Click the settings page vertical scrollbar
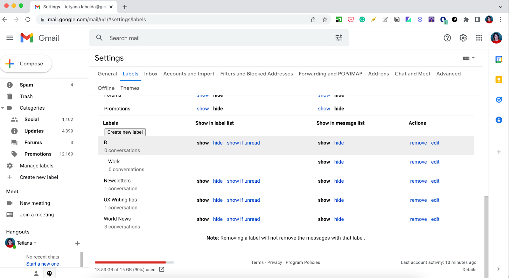 click(486, 237)
